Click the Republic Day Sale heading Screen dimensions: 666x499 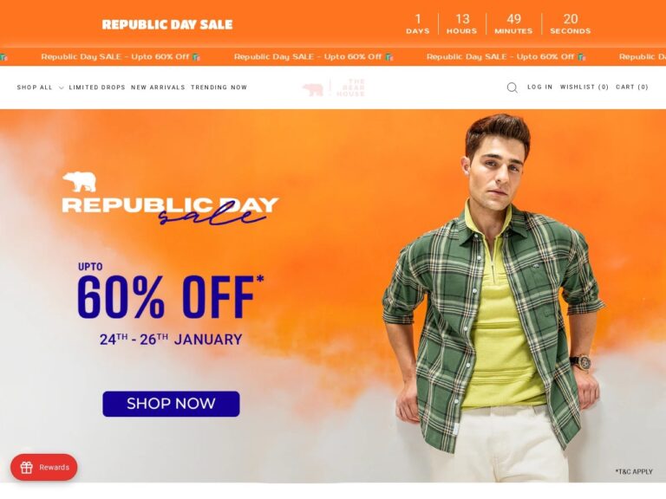pyautogui.click(x=167, y=24)
